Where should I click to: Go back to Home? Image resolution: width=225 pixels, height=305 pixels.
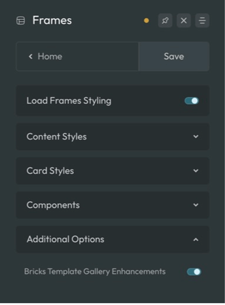[x=77, y=56]
